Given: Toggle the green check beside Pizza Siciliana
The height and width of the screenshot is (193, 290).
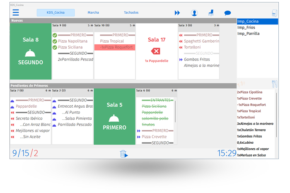Looking at the screenshot, I should 55,48.
